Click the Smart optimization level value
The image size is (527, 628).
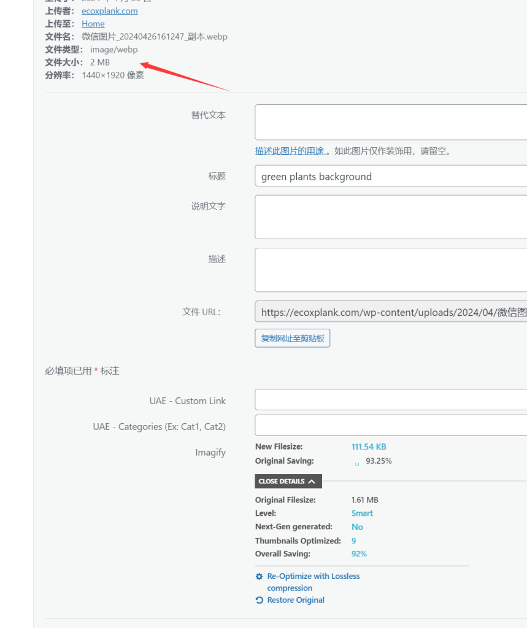tap(362, 513)
